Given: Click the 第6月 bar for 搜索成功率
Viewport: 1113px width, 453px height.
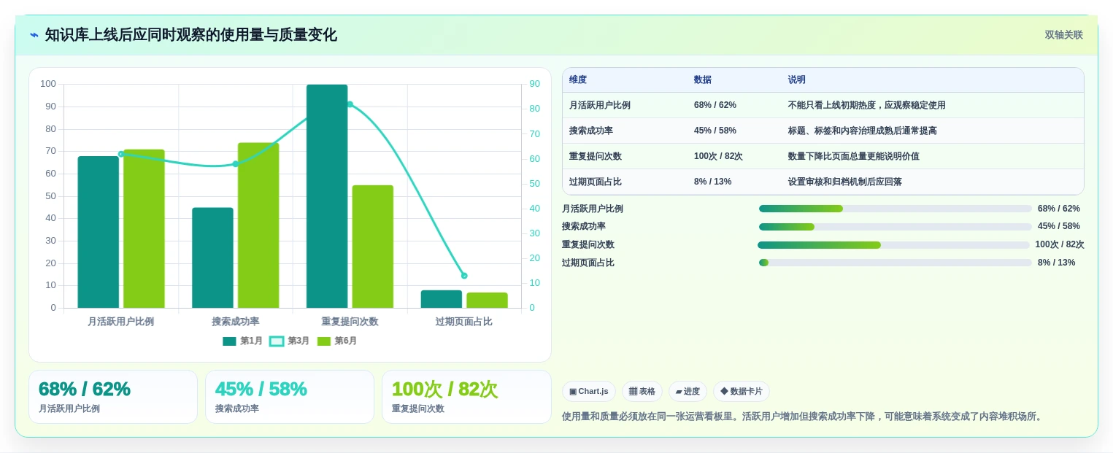Looking at the screenshot, I should tap(258, 225).
